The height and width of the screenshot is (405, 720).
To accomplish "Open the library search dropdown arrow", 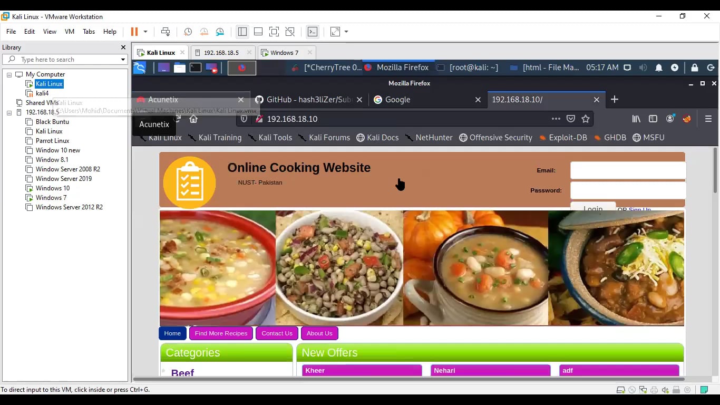I will pos(123,60).
